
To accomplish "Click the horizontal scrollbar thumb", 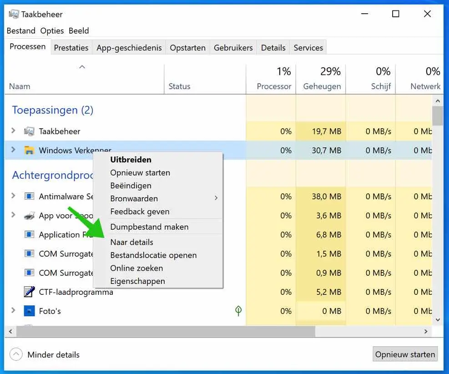I will [x=166, y=331].
